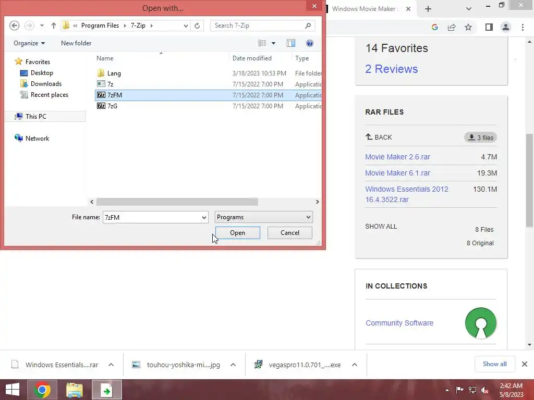Viewport: 534px width, 400px height.
Task: Bookmark this page with the star icon
Action: point(468,27)
